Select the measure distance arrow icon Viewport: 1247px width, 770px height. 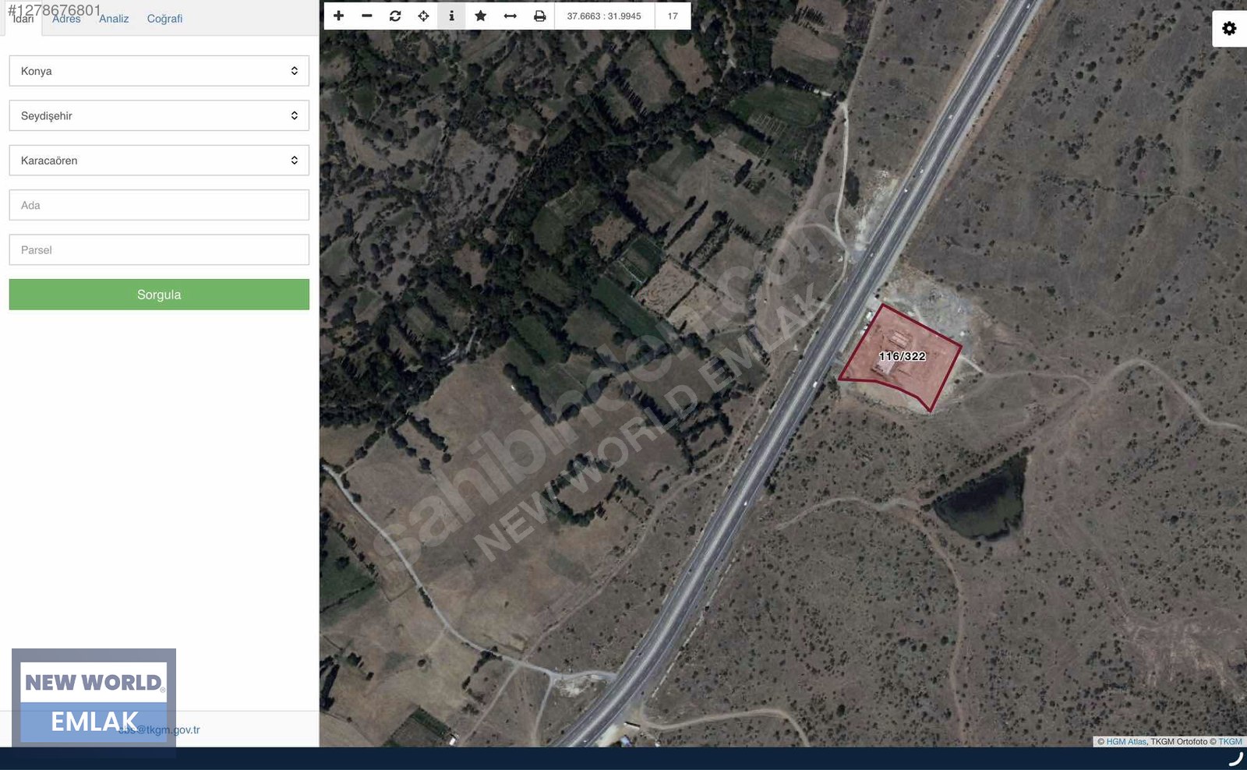(510, 16)
